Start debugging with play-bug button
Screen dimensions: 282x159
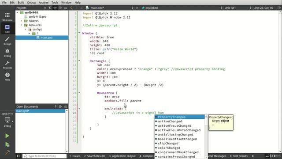(x=7, y=144)
